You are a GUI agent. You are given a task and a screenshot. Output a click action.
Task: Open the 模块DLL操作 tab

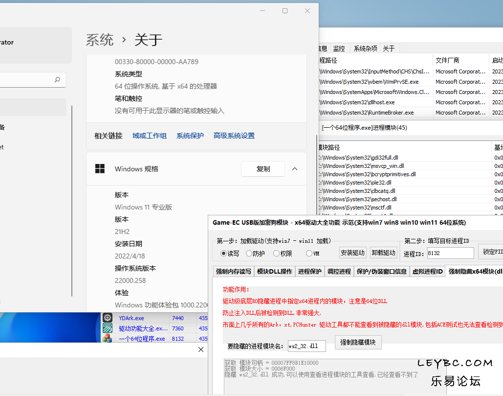[x=275, y=271]
